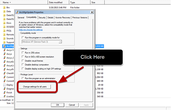This screenshot has width=171, height=110.
Task: Switch to the Details tab
Action: point(50,17)
